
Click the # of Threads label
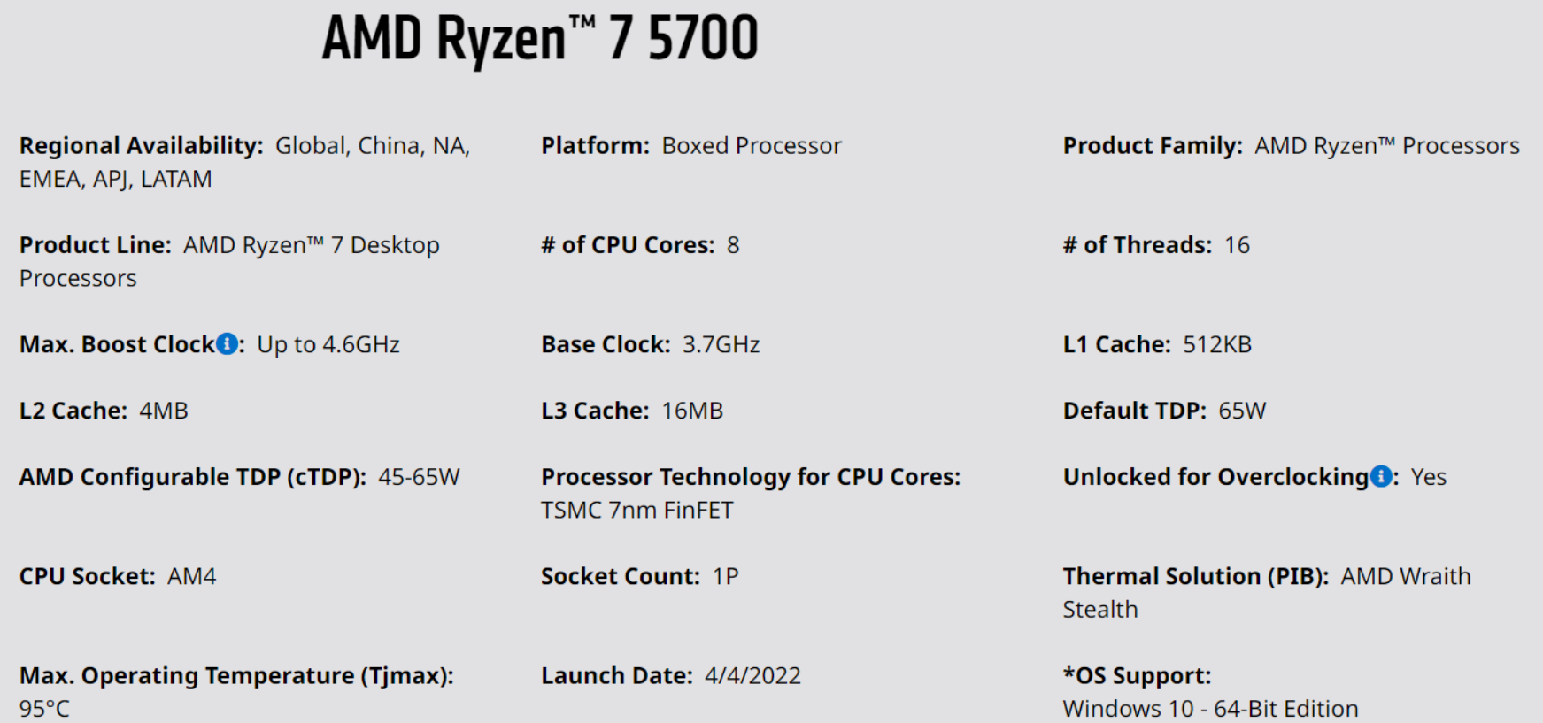pyautogui.click(x=1137, y=245)
